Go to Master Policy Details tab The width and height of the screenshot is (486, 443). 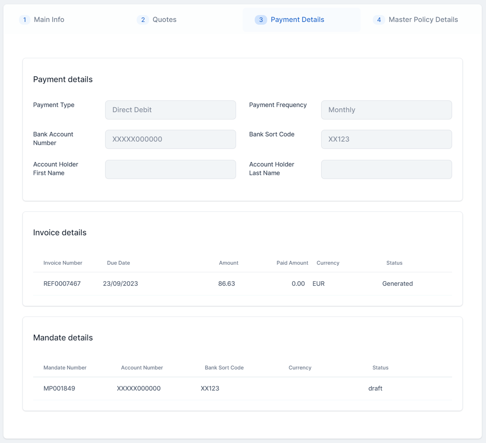(x=423, y=20)
